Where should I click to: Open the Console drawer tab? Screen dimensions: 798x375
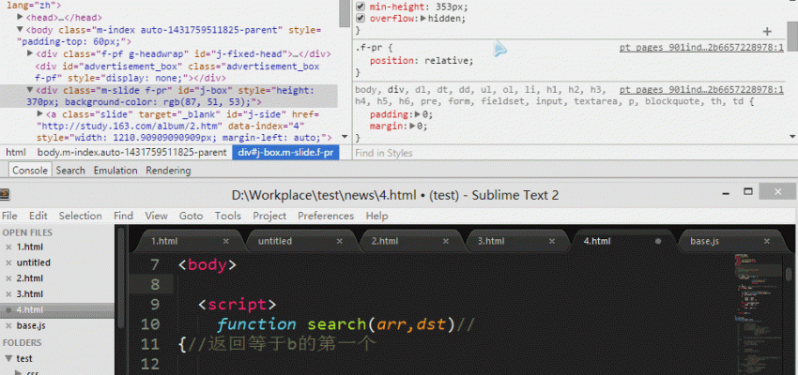pyautogui.click(x=30, y=171)
